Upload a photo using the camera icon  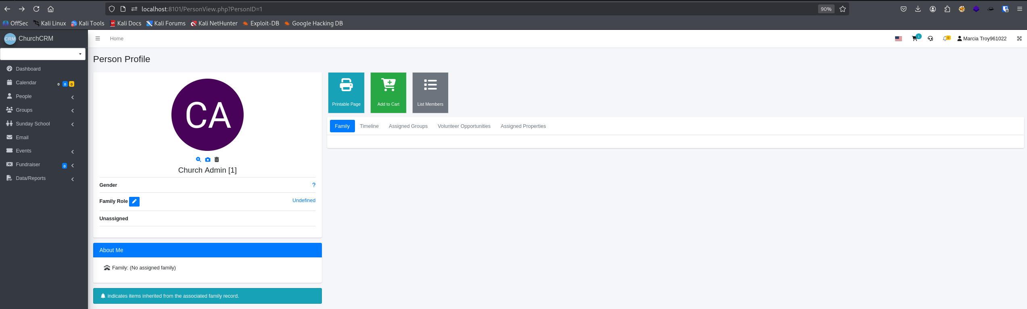[208, 160]
